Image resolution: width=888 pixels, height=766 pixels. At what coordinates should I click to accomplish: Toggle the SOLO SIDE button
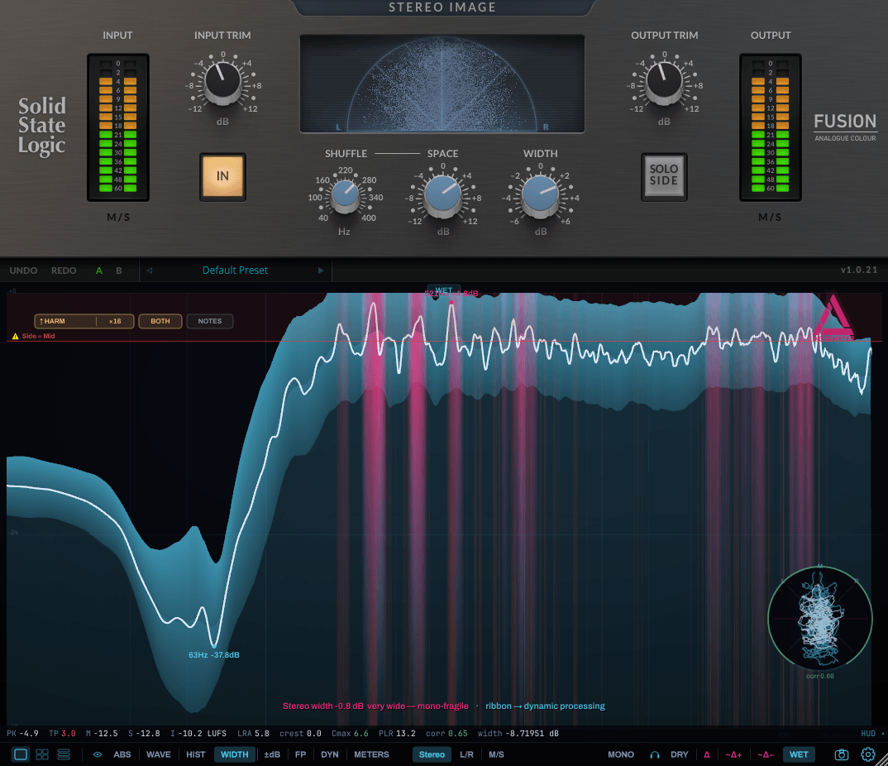(x=664, y=176)
